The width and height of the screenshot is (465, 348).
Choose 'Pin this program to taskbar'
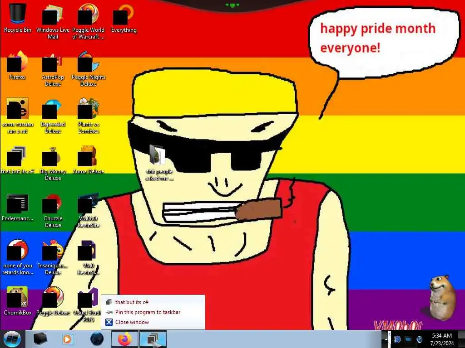(153, 312)
